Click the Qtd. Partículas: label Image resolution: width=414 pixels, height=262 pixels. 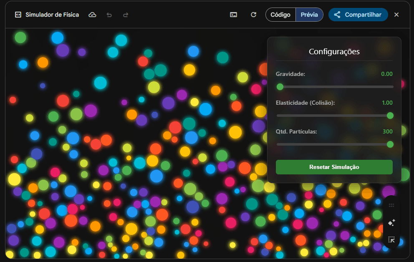(296, 131)
